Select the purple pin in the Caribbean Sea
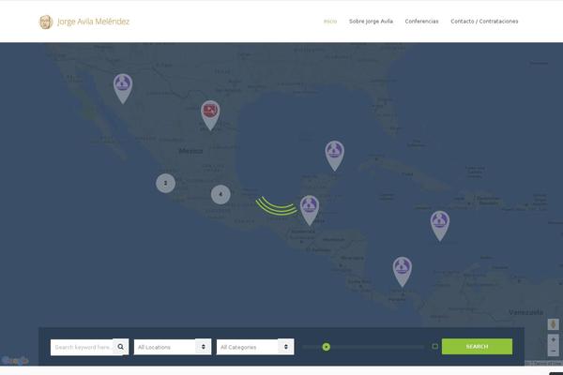This screenshot has width=563, height=375. coord(440,226)
